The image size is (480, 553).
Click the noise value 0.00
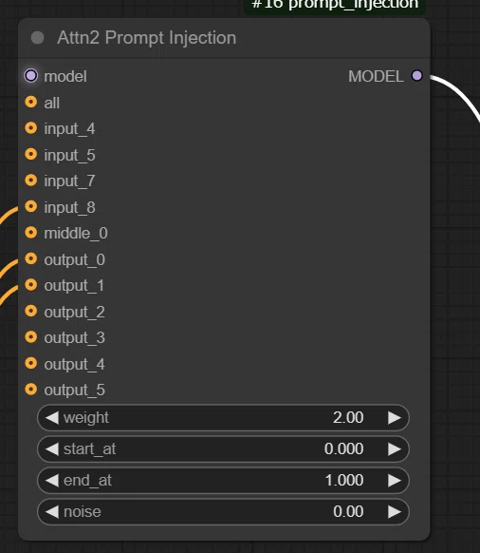click(x=348, y=512)
